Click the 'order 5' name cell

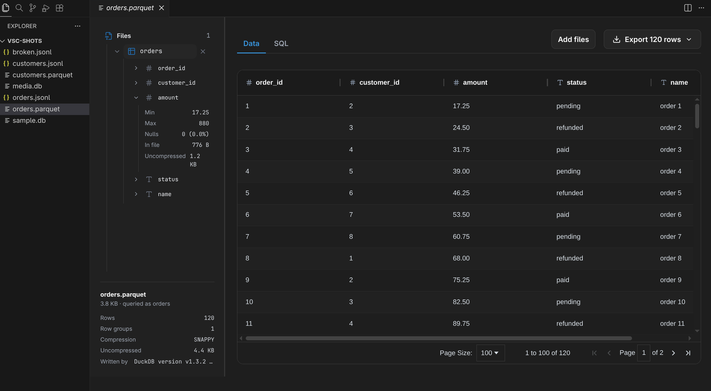click(x=670, y=193)
